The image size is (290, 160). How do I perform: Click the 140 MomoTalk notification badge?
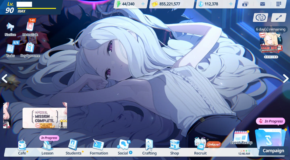tap(32, 20)
